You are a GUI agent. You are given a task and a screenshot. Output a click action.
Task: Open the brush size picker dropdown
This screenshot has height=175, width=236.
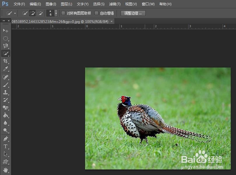pos(56,13)
